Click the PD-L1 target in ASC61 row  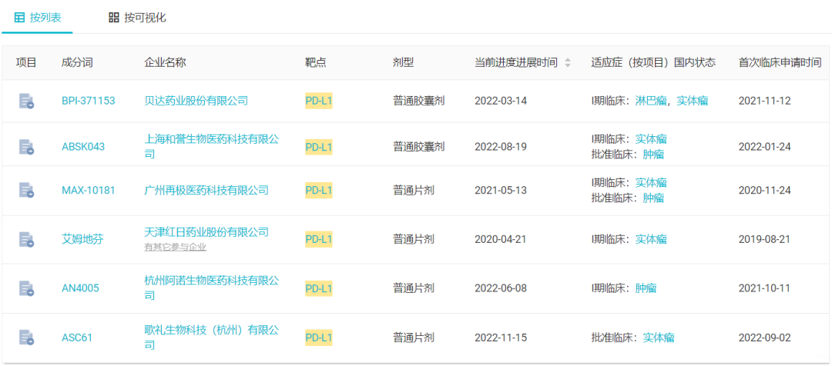click(319, 338)
